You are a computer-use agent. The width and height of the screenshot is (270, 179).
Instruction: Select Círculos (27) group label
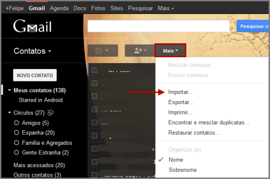(29, 113)
